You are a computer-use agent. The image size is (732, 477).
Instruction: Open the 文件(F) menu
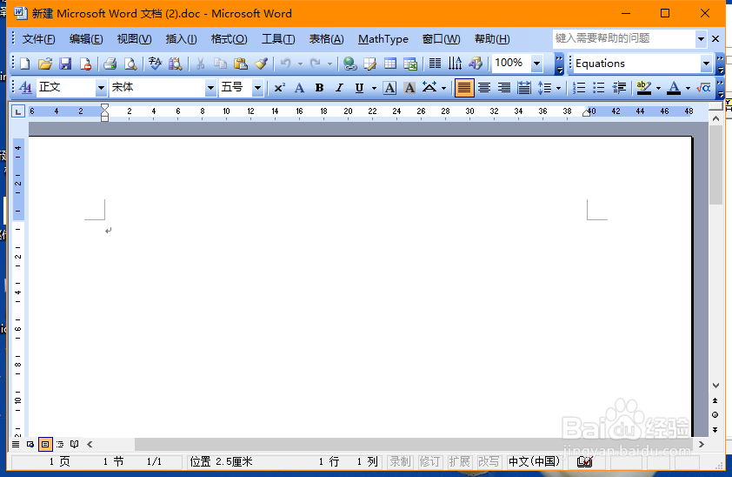click(x=39, y=39)
